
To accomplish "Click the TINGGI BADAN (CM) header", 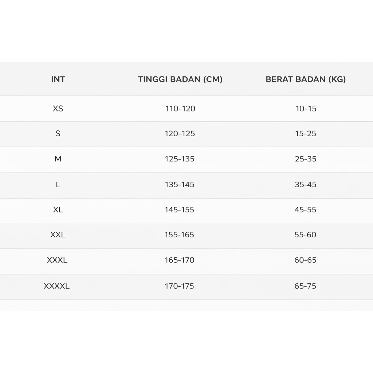I will 180,79.
